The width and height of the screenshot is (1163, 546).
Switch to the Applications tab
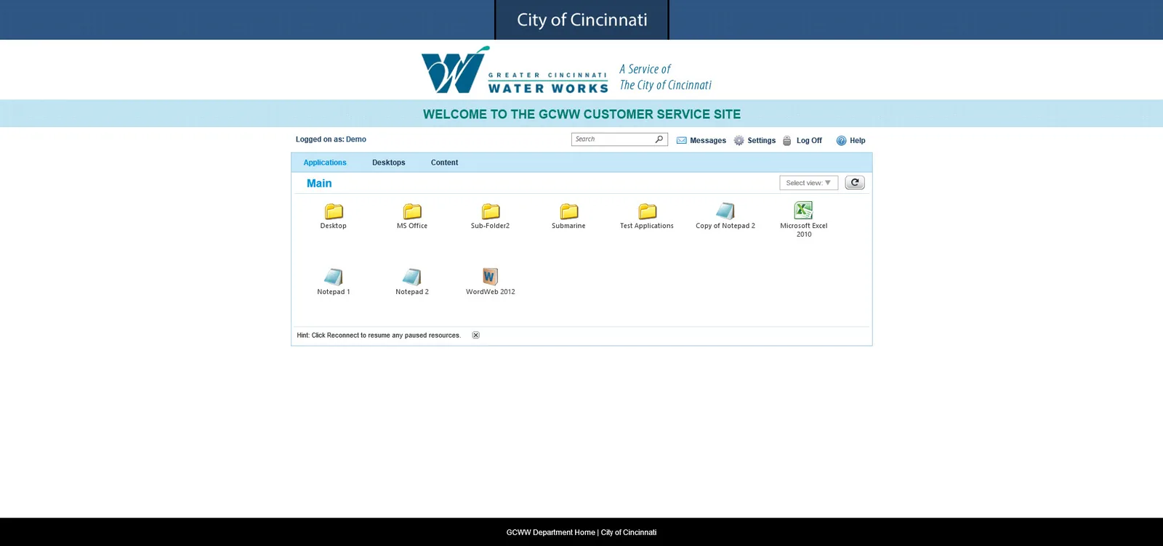(325, 163)
